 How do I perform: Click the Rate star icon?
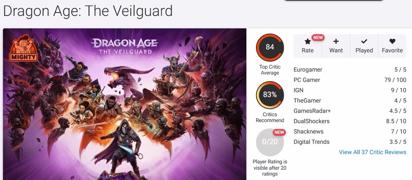click(307, 42)
